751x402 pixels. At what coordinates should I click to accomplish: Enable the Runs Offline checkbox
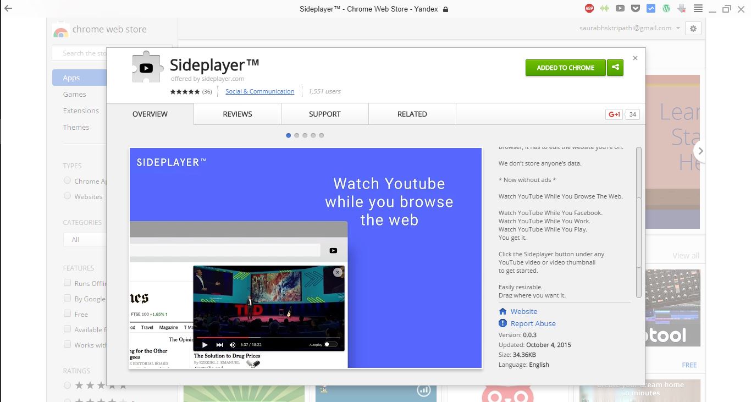pyautogui.click(x=67, y=283)
